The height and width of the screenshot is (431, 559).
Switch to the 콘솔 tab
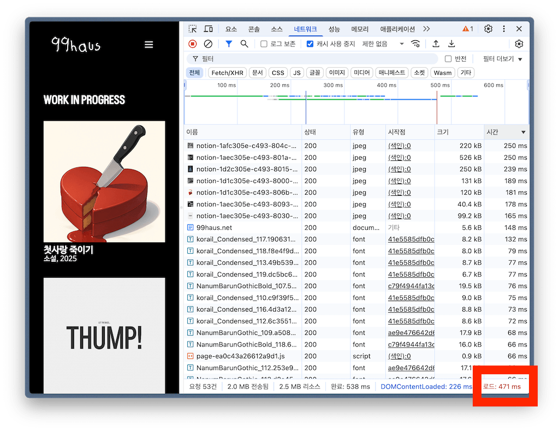[x=254, y=29]
